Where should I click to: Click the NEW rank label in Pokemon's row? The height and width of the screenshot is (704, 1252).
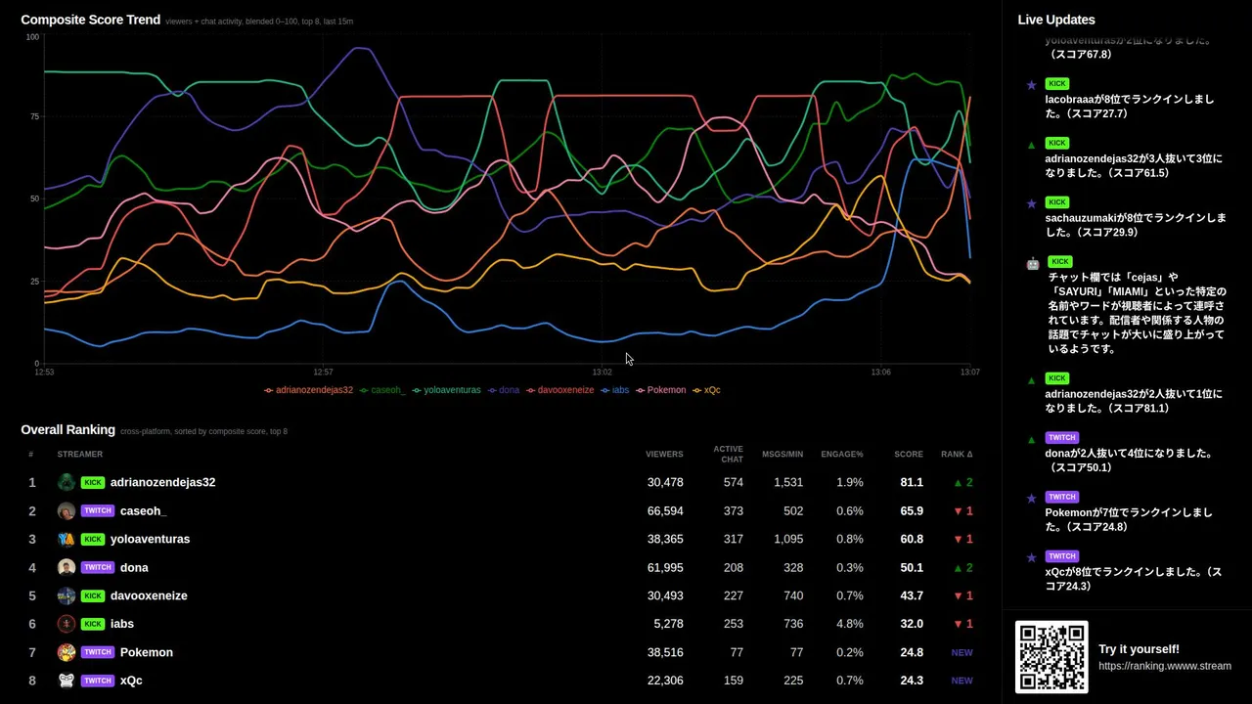click(x=961, y=652)
